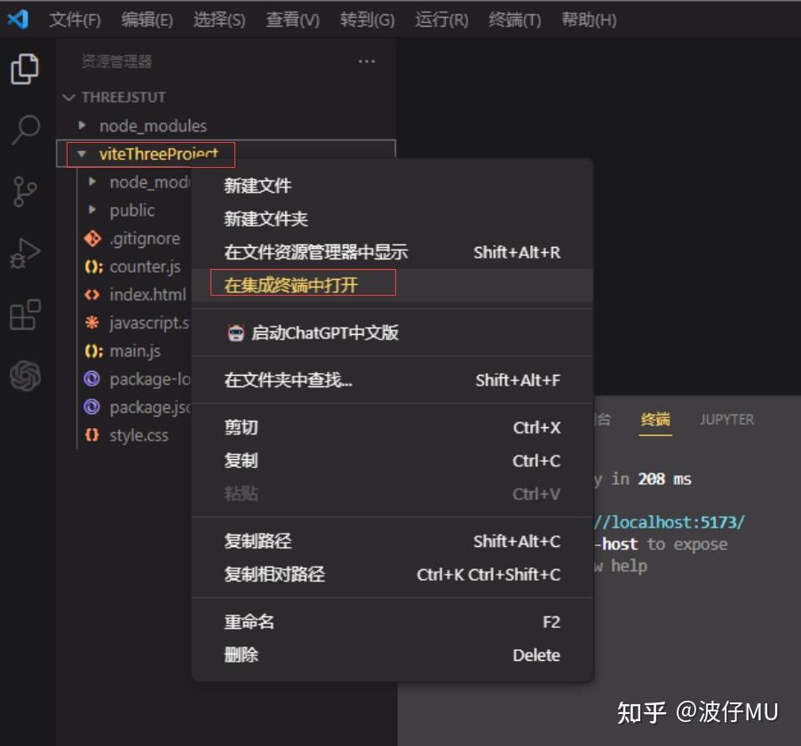Open the 终端(T) menu
The width and height of the screenshot is (801, 746).
pos(513,19)
